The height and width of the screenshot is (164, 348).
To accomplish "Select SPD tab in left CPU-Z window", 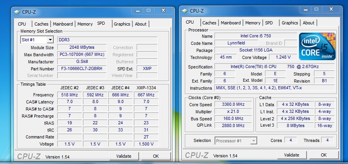I will 101,23.
